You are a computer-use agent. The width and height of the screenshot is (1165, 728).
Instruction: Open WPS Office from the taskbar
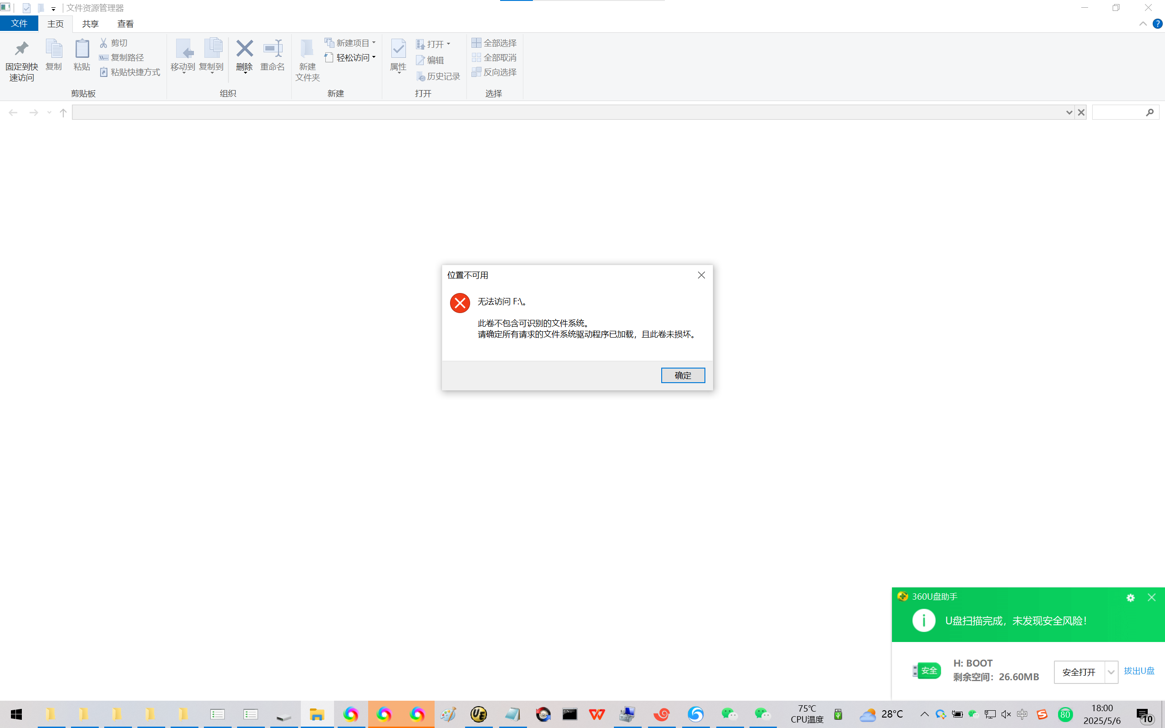597,714
